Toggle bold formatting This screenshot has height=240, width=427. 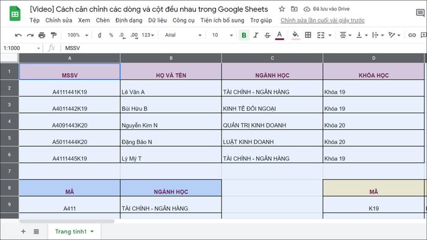pos(244,35)
